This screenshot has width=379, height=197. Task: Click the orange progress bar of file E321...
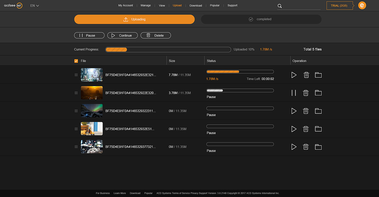(x=240, y=72)
